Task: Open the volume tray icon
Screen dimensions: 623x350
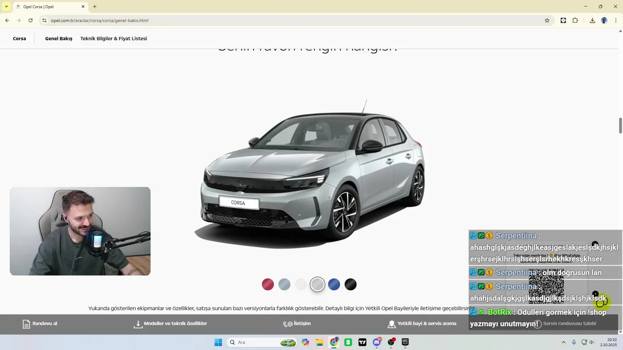Action: 592,342
